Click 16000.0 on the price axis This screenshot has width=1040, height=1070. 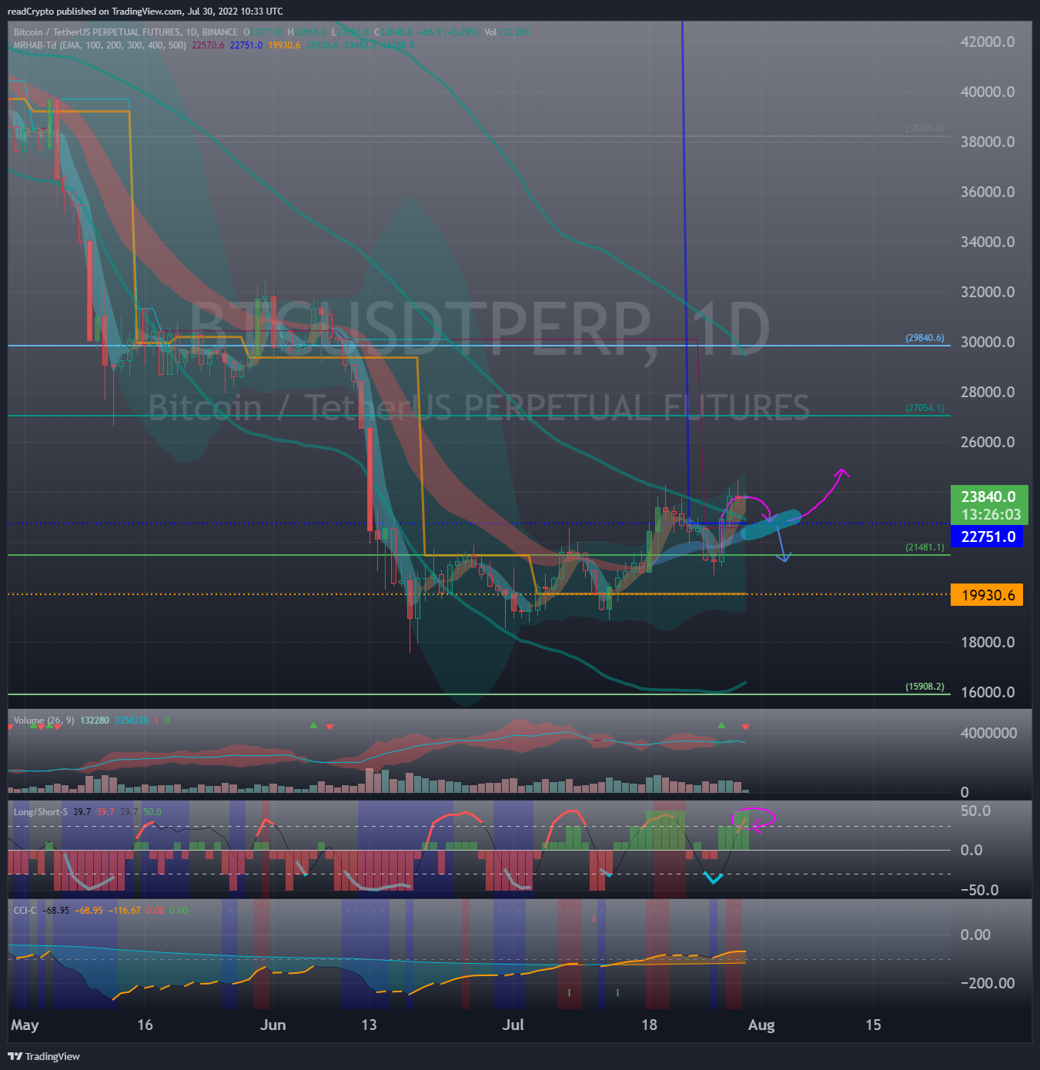tap(988, 692)
